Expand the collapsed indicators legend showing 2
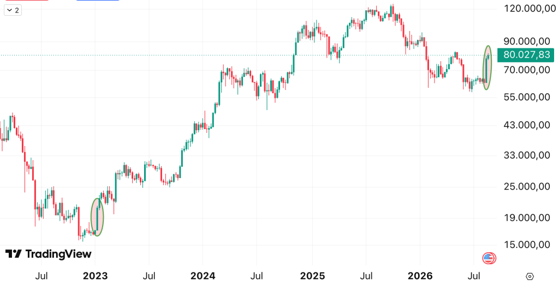Viewport: 559px width, 286px height. [13, 10]
